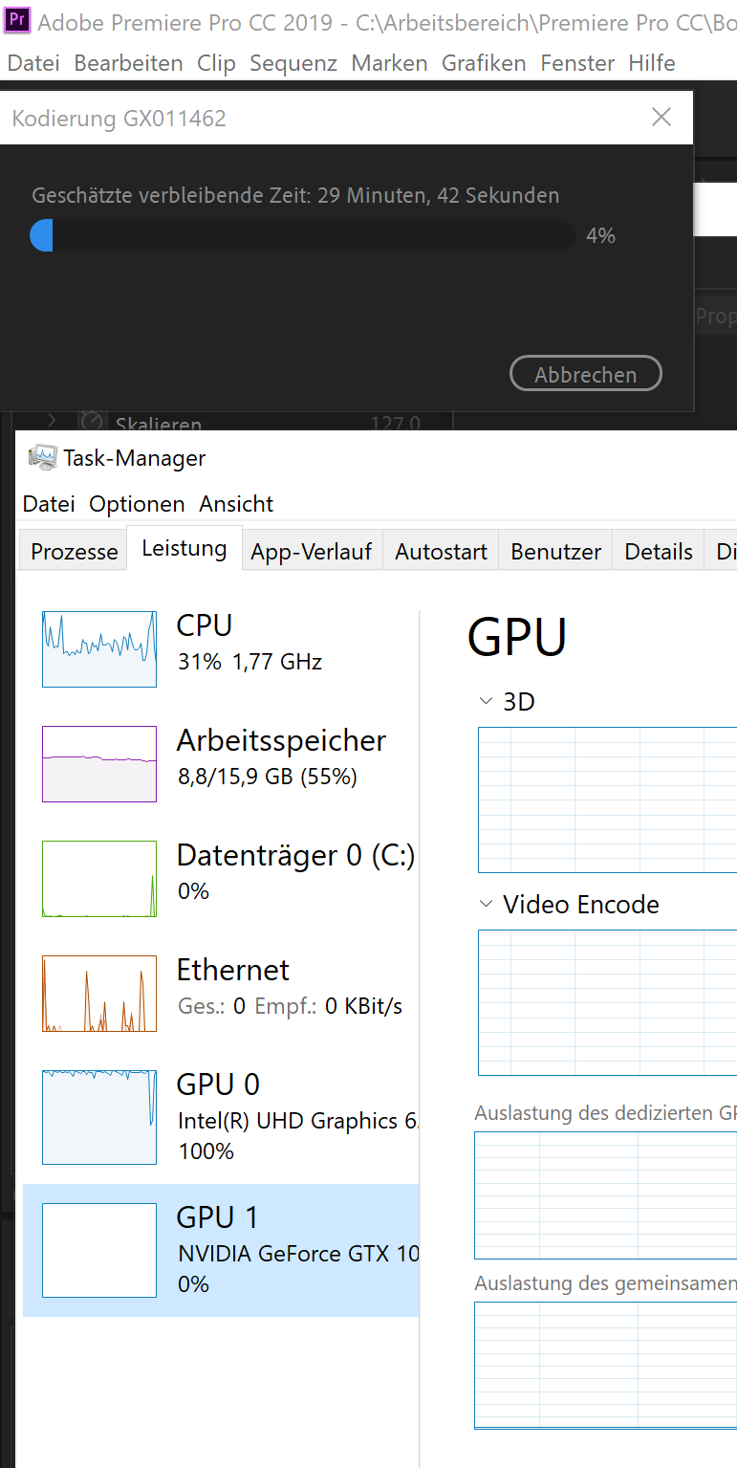Click the Ethernet traffic graph thumbnail
This screenshot has height=1468, width=737.
[99, 994]
